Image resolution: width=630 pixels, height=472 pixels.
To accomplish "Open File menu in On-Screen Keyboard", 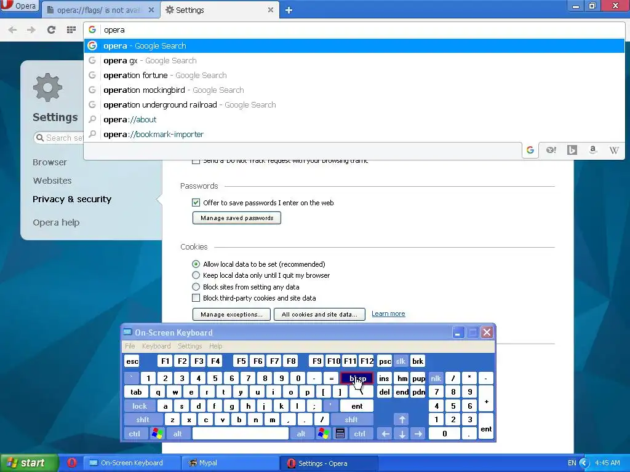I will point(130,346).
